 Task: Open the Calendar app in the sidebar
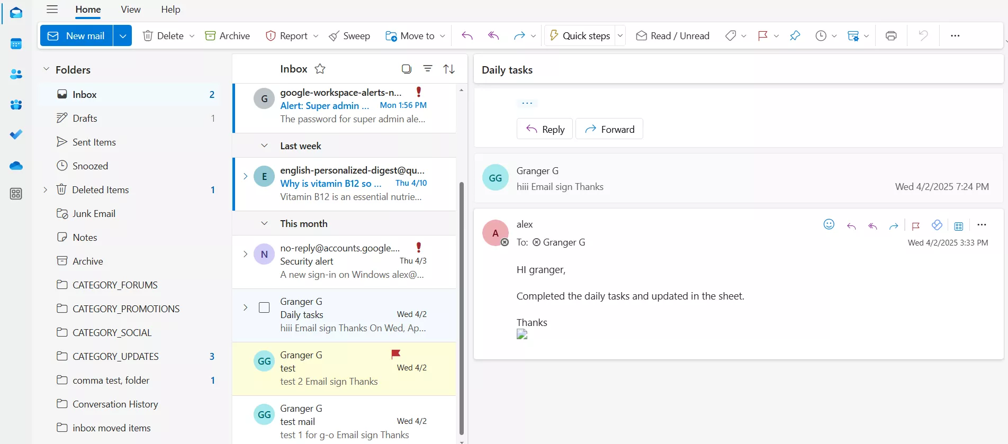pyautogui.click(x=16, y=44)
